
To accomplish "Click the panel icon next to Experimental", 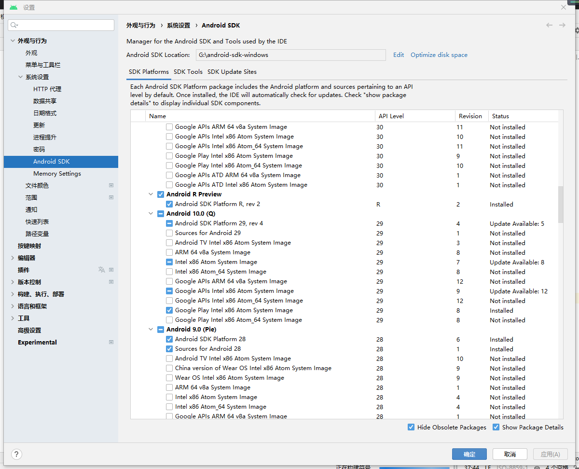I will coord(111,342).
